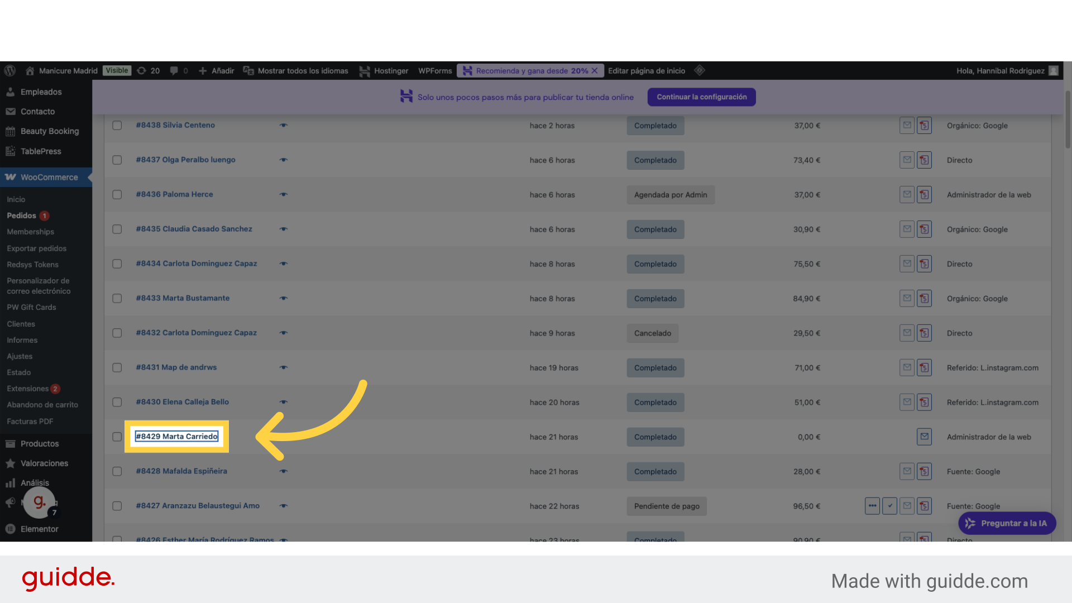This screenshot has height=603, width=1072.
Task: Tick the checkbox beside order #8432
Action: point(117,333)
